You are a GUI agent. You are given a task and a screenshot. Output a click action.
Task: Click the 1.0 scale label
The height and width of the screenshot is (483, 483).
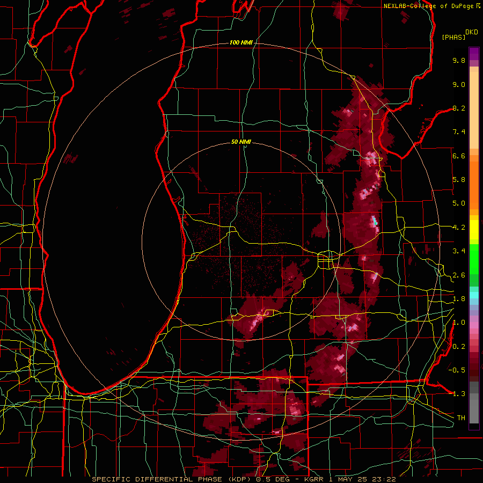tap(459, 323)
